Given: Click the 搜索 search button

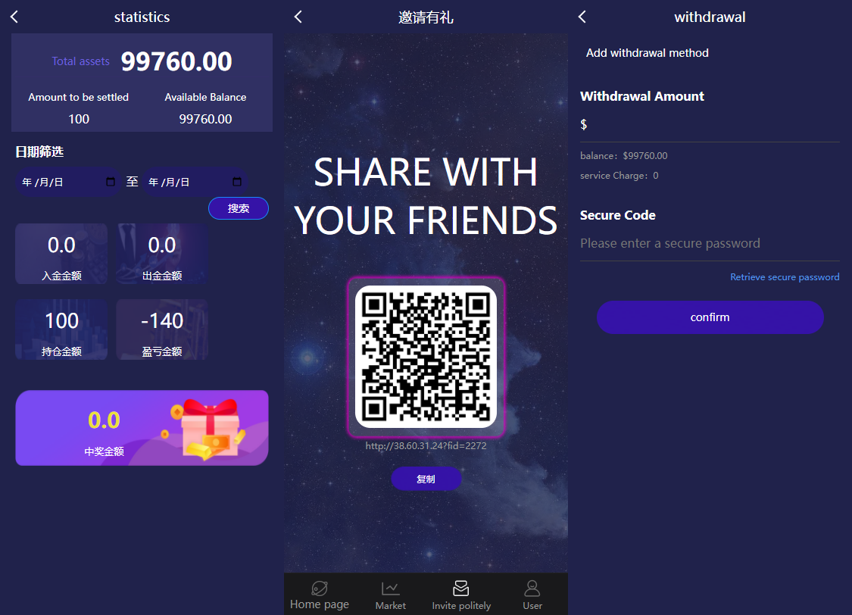Looking at the screenshot, I should 238,208.
